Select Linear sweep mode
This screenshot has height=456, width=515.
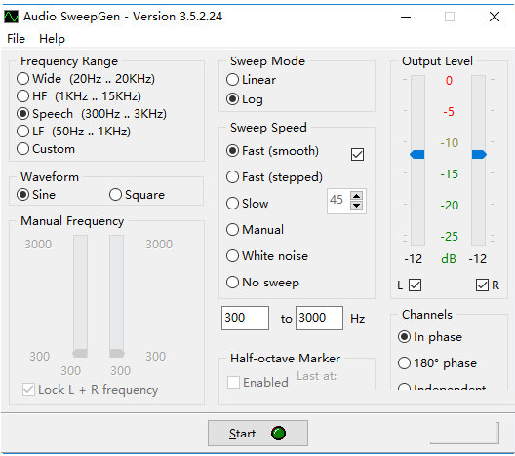pyautogui.click(x=251, y=80)
